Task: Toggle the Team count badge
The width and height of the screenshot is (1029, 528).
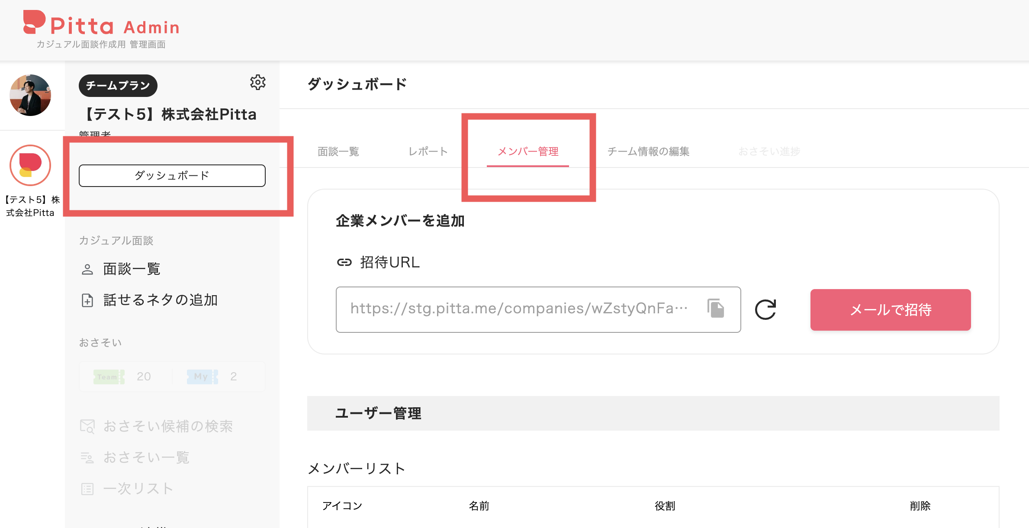Action: (108, 376)
